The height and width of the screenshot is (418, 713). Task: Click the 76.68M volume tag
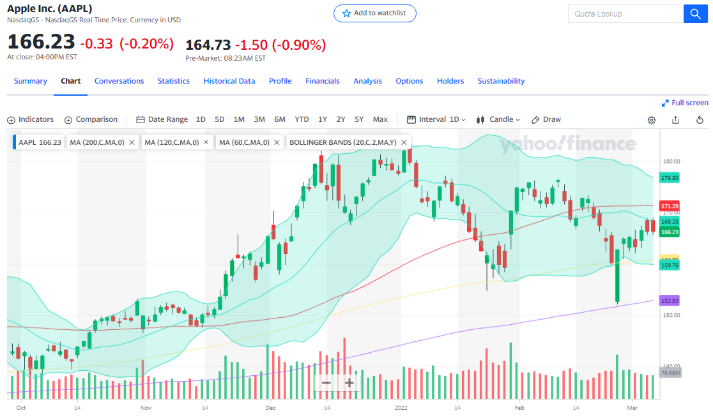(670, 373)
